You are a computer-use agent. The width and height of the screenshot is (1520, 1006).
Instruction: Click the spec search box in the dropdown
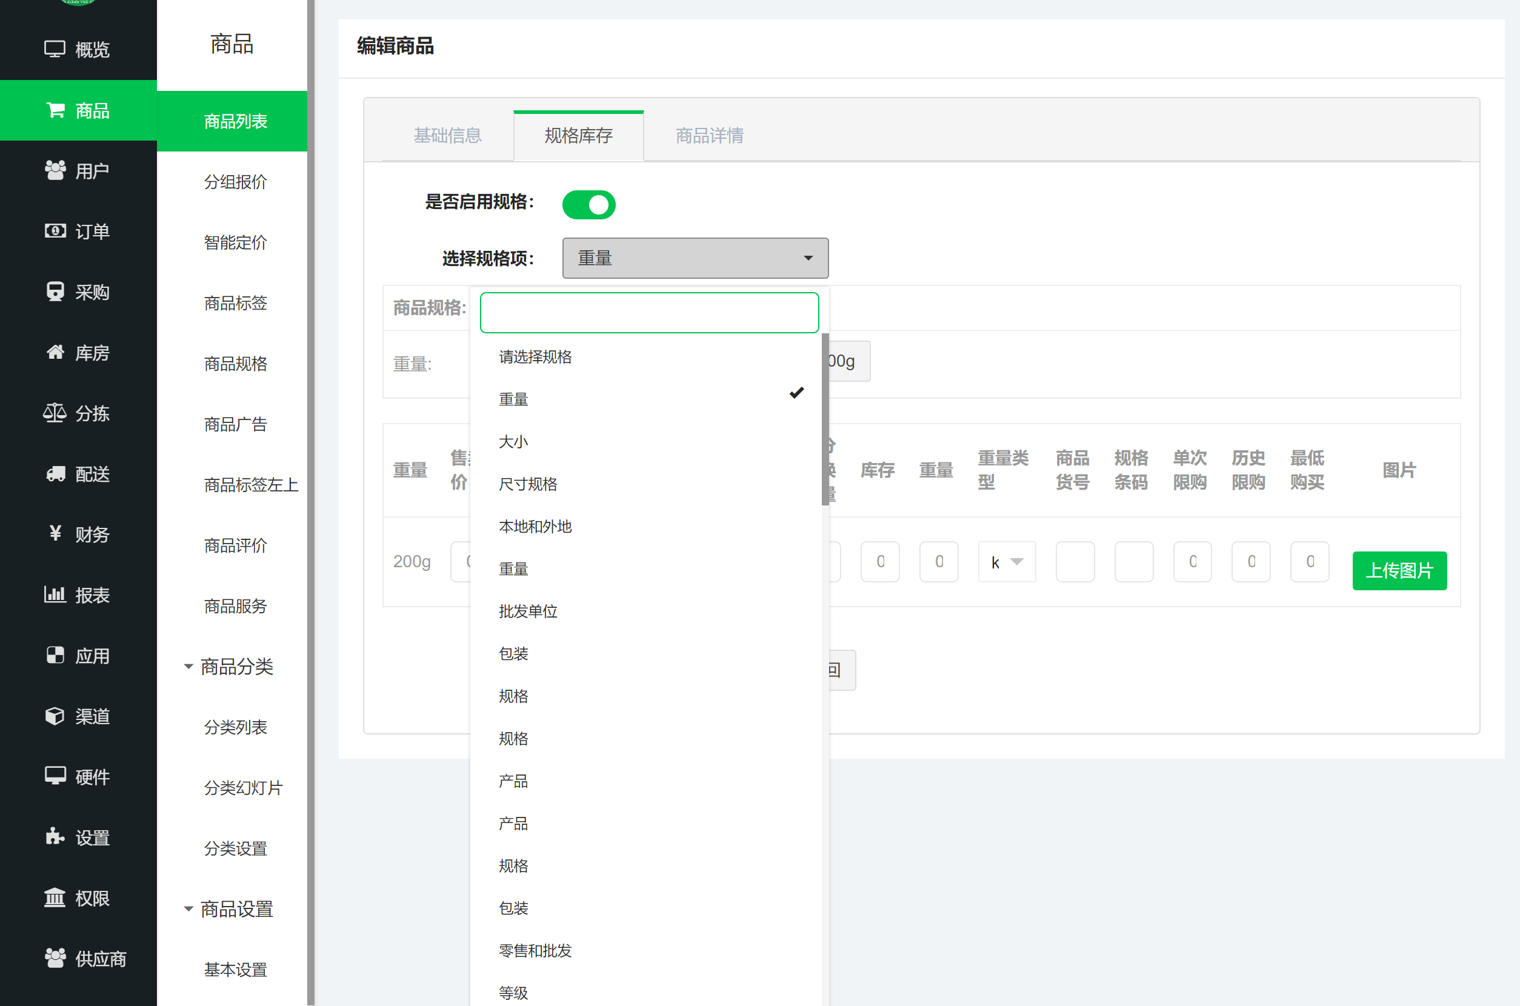coord(648,313)
